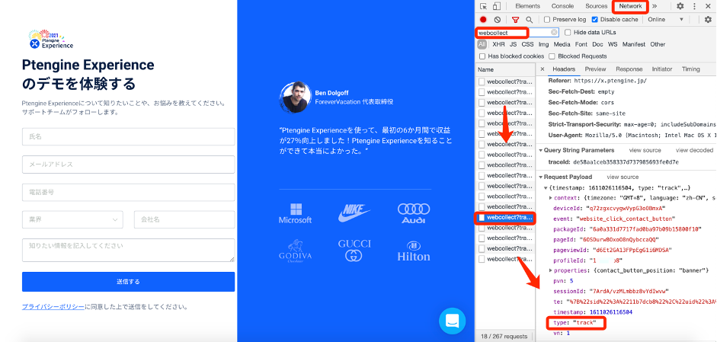Click the Hilton logo

414,251
